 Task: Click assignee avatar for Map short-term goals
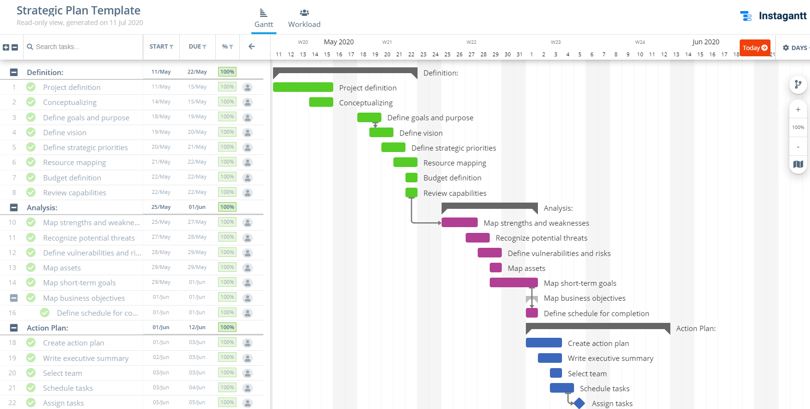[x=248, y=282]
